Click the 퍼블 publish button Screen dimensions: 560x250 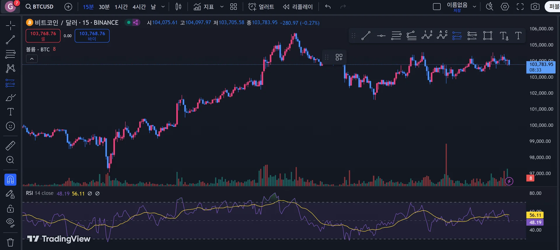(x=552, y=7)
